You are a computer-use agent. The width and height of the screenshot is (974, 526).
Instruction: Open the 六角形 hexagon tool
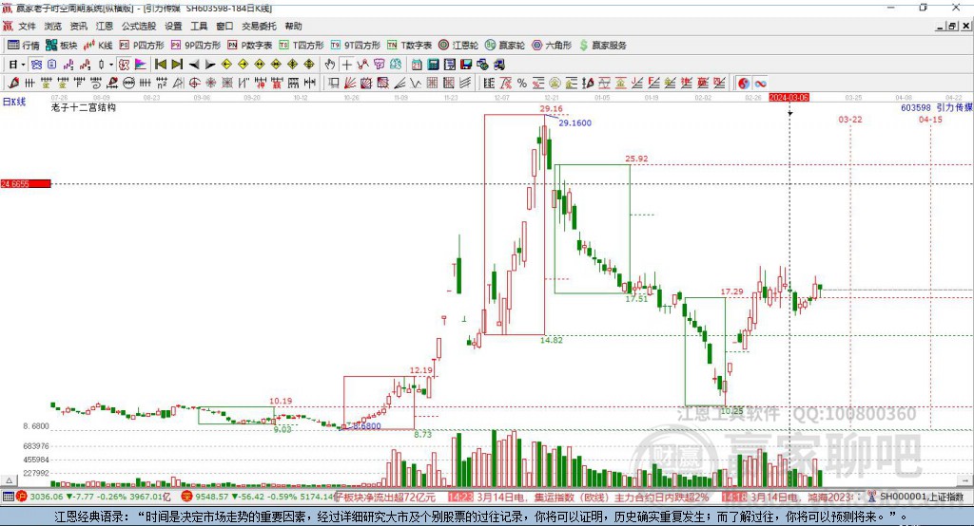click(552, 46)
